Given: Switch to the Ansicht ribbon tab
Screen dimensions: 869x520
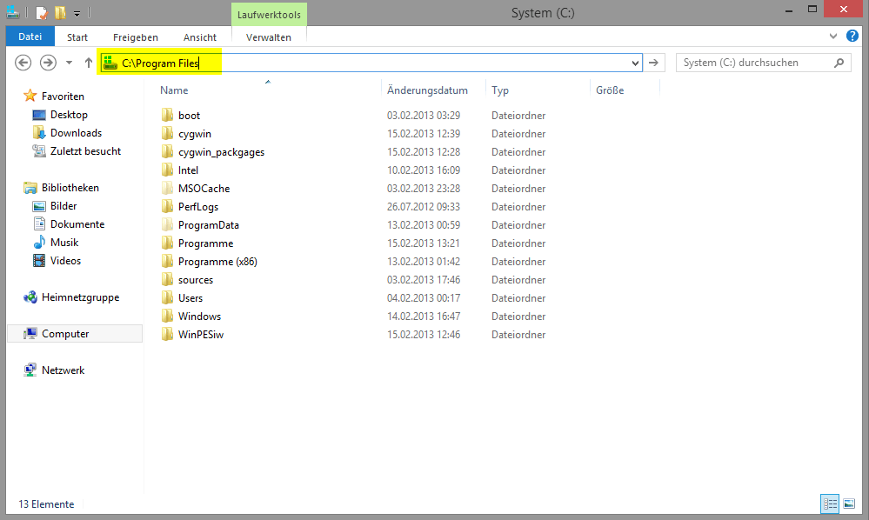Looking at the screenshot, I should 199,37.
